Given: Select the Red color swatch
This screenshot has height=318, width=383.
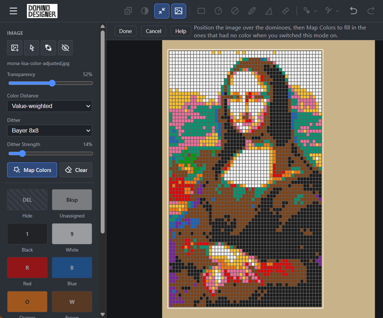Looking at the screenshot, I should pos(27,268).
